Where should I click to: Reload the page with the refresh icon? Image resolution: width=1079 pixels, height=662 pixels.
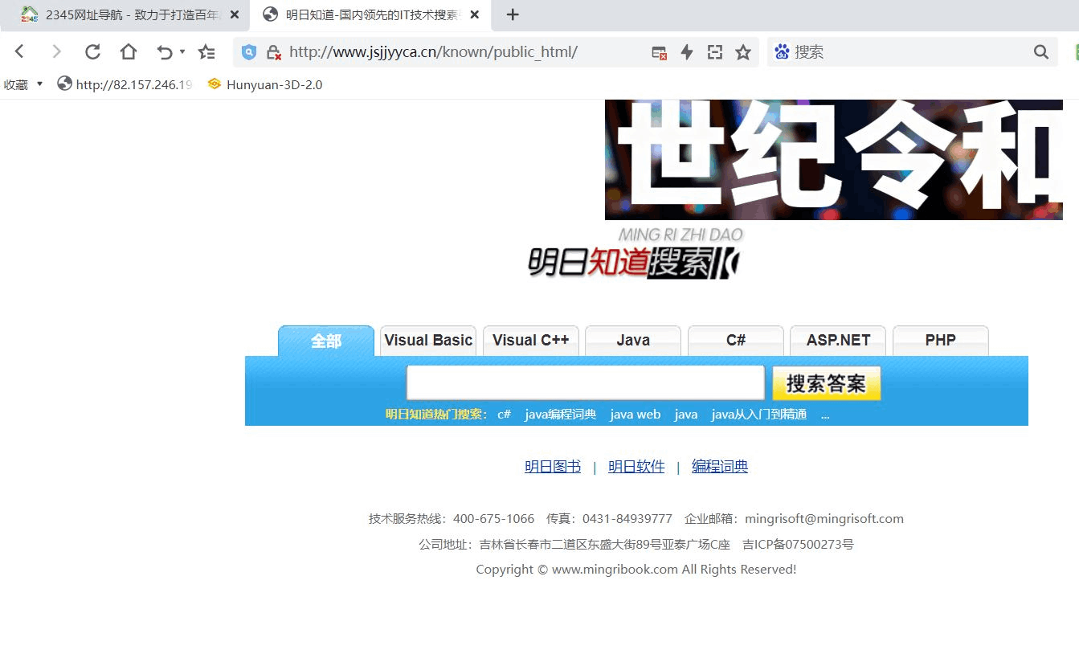(92, 52)
